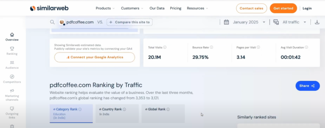Click Connect your Google Analytics button
Image resolution: width=325 pixels, height=128 pixels.
(x=94, y=57)
